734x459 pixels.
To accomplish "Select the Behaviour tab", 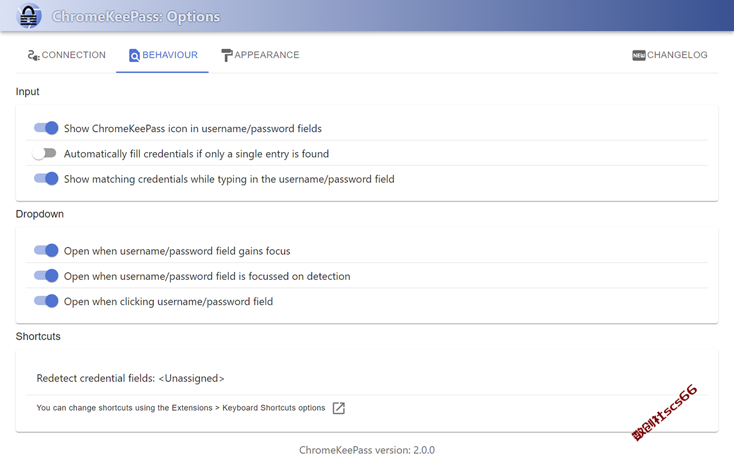I will click(x=163, y=55).
